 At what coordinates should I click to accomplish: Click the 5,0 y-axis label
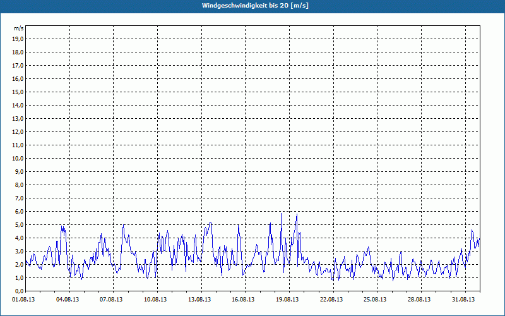click(x=19, y=224)
